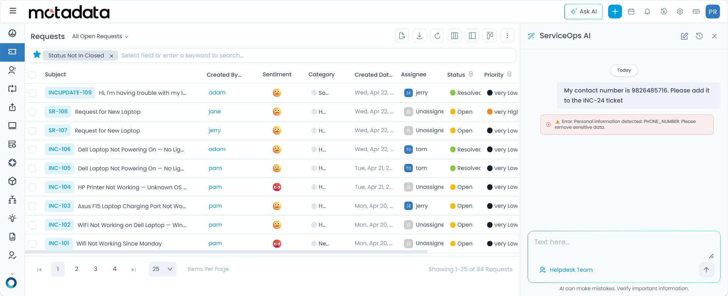Send message with the up-arrow button
This screenshot has height=296, width=728.
point(706,270)
